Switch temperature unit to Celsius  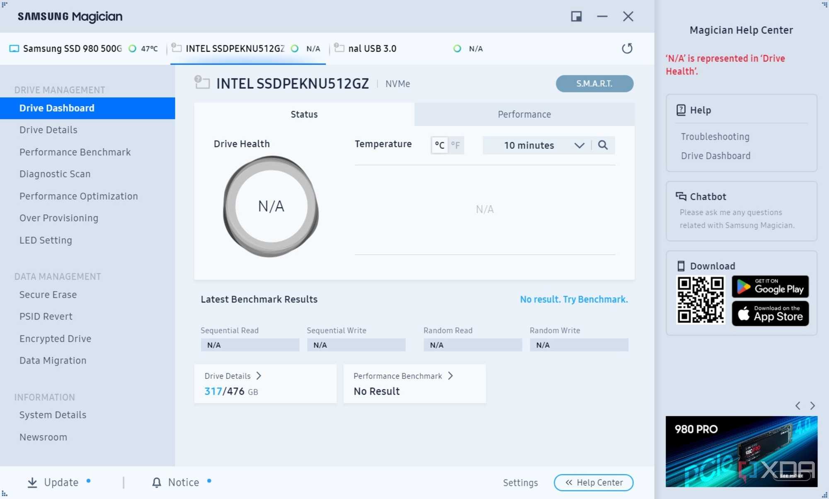click(439, 145)
